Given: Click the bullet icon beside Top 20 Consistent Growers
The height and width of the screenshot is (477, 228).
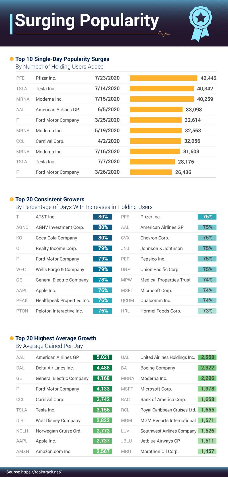Looking at the screenshot, I should click(12, 199).
